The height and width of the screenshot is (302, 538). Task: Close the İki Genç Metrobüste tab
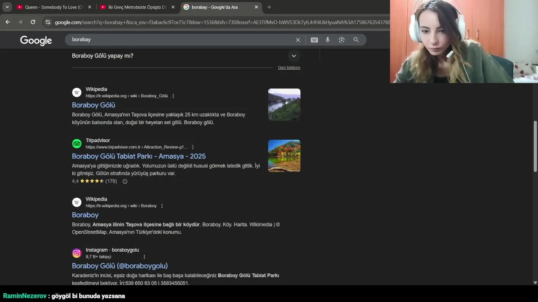pyautogui.click(x=173, y=7)
